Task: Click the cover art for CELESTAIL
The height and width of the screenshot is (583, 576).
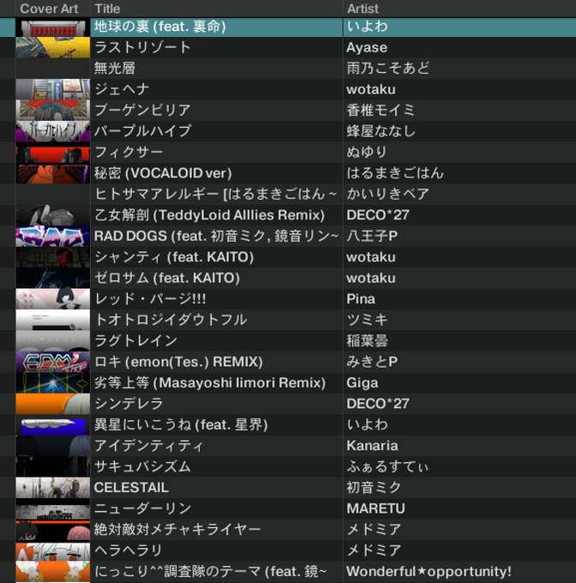Action: pyautogui.click(x=53, y=488)
